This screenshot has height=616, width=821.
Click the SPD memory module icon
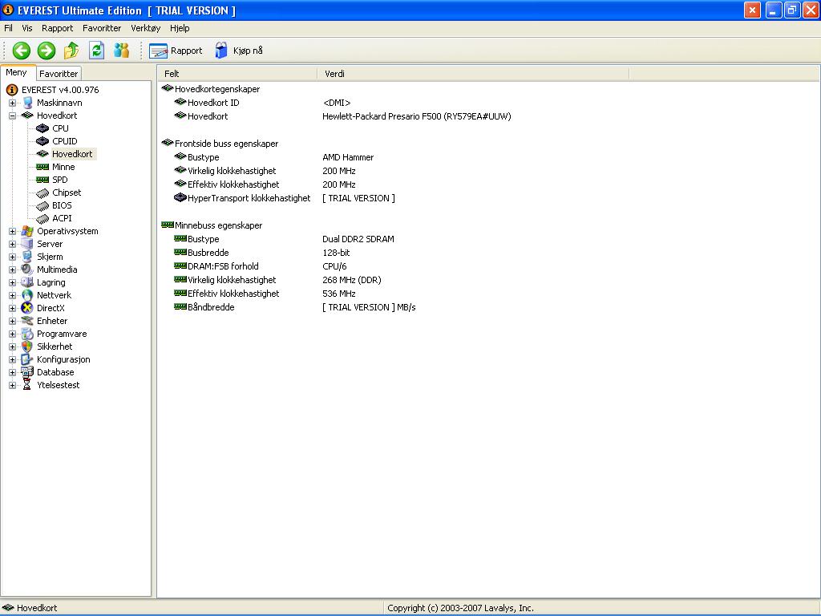[x=42, y=180]
